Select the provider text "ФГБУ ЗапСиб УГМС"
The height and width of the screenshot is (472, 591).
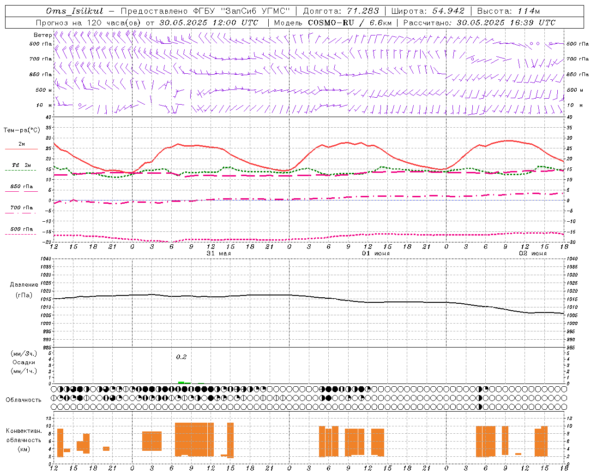(x=242, y=11)
